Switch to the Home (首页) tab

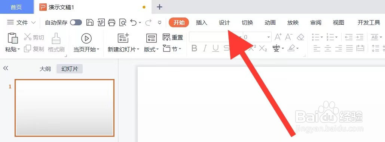pos(17,7)
